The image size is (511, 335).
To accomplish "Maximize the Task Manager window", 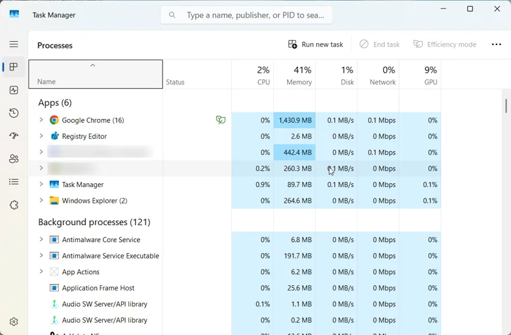I will [470, 9].
